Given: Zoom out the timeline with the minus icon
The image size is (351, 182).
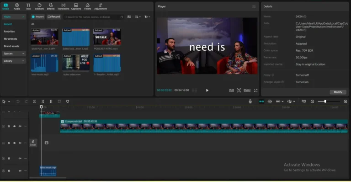Looking at the screenshot, I should [x=312, y=102].
